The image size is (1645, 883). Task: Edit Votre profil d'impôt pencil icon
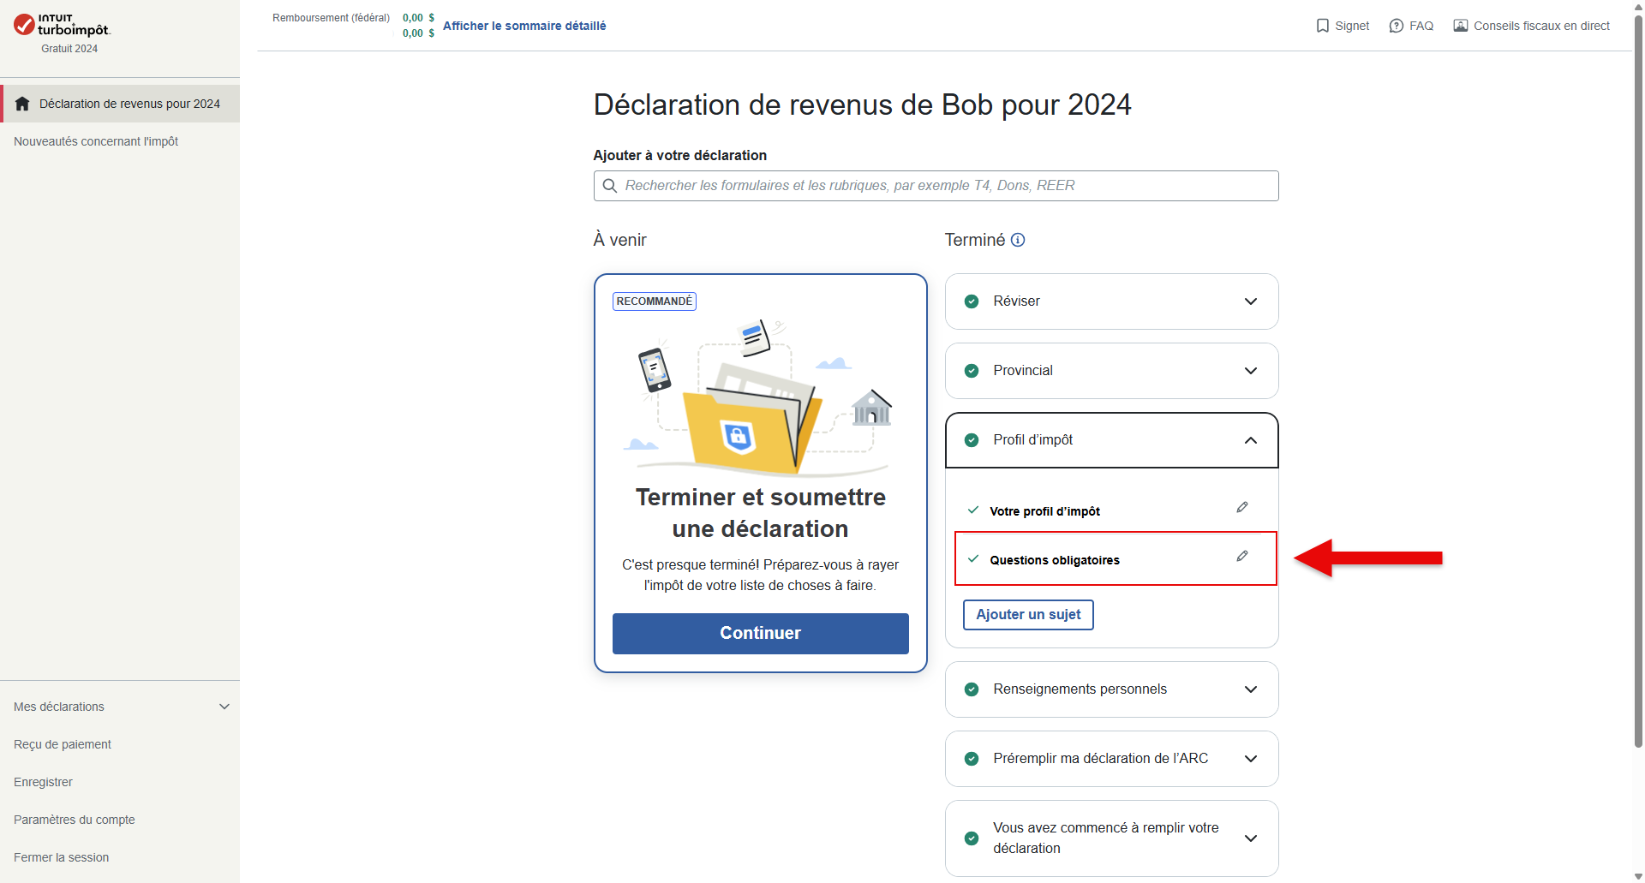1242,507
